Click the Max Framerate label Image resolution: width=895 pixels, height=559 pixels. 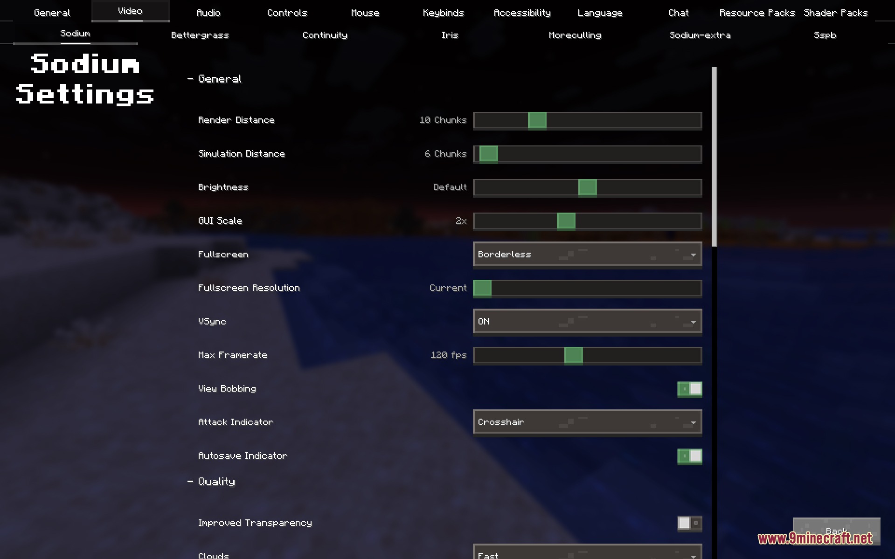(x=232, y=355)
